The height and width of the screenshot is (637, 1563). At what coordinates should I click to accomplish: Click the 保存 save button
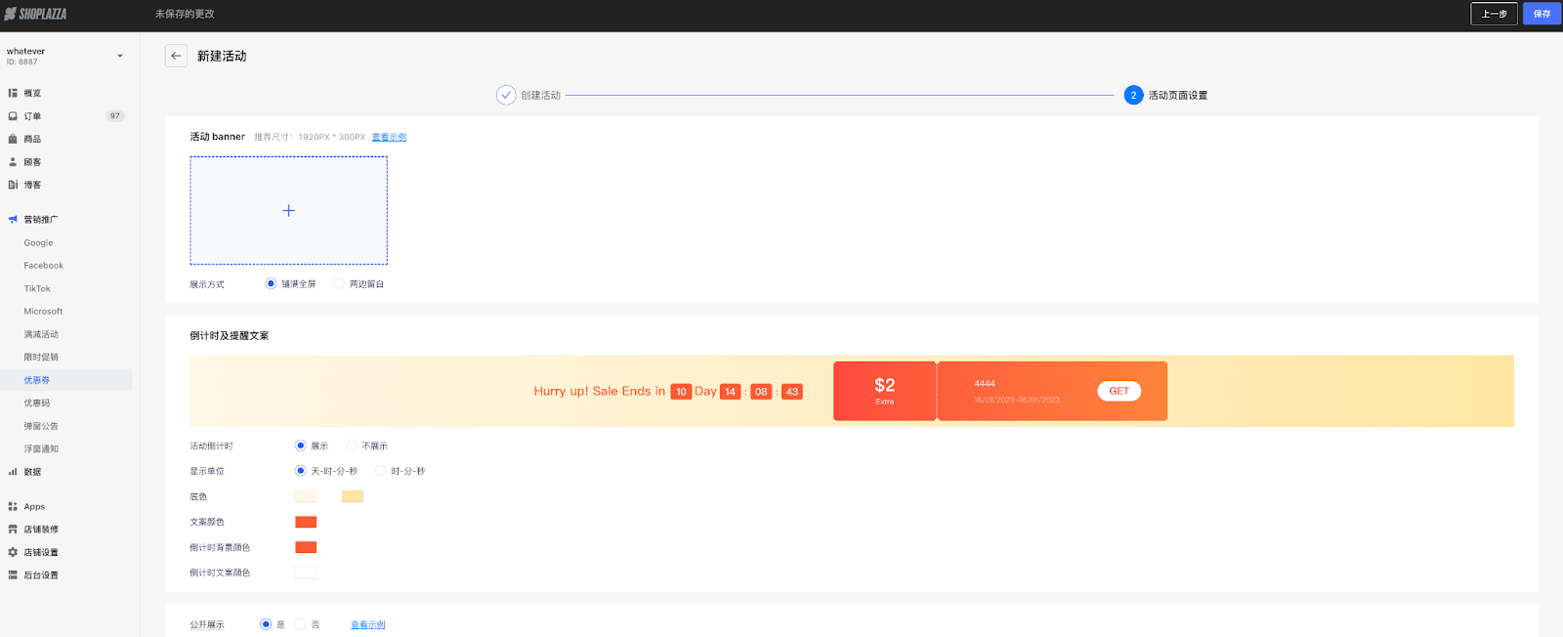1542,14
